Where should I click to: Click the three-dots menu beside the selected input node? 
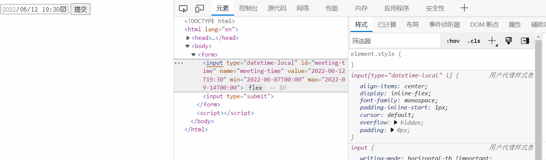tap(179, 63)
